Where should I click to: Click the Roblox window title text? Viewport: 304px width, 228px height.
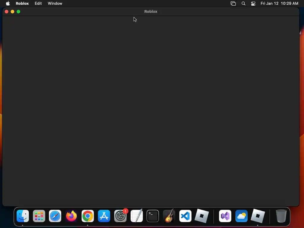point(151,12)
